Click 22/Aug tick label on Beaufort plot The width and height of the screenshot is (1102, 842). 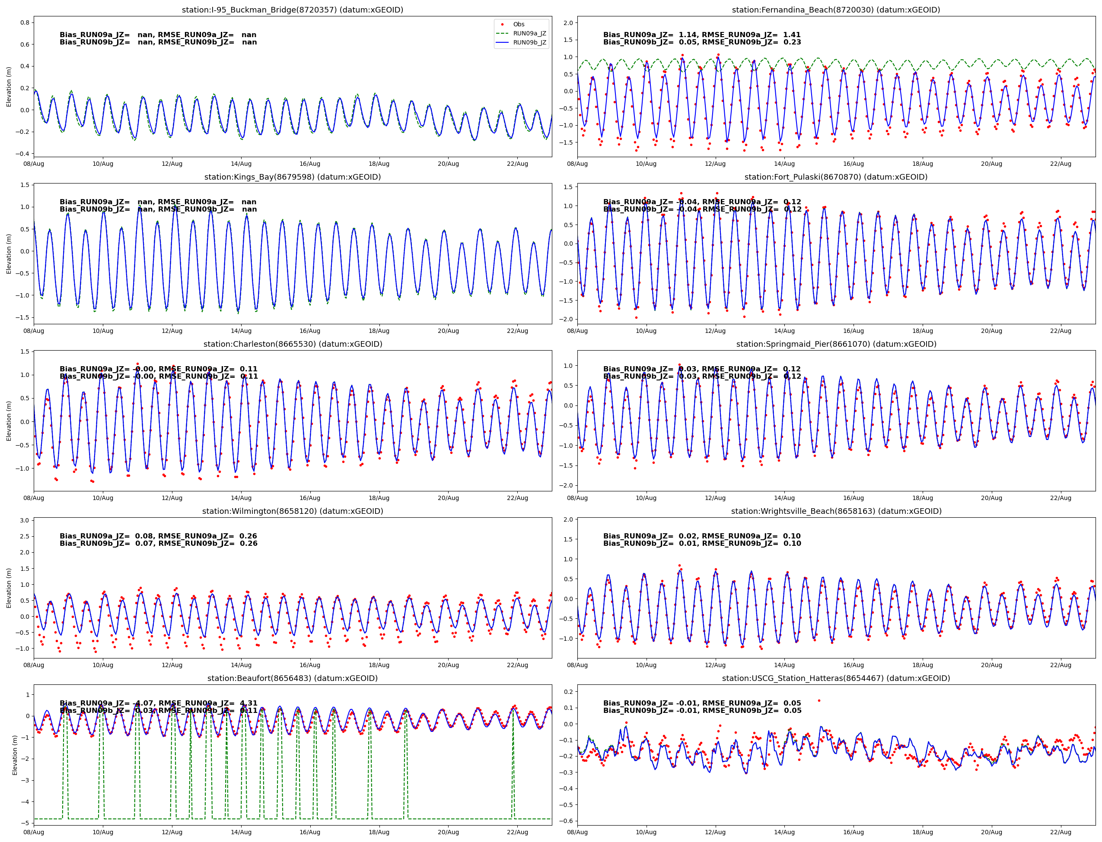coord(517,832)
